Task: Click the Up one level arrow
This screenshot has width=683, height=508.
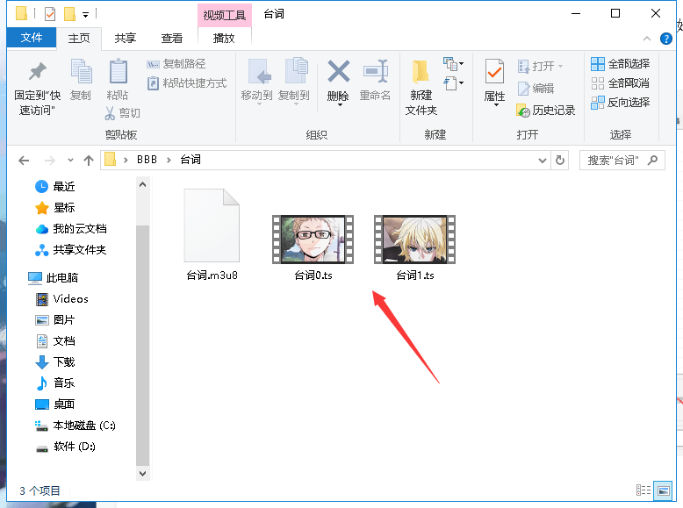Action: pyautogui.click(x=89, y=161)
